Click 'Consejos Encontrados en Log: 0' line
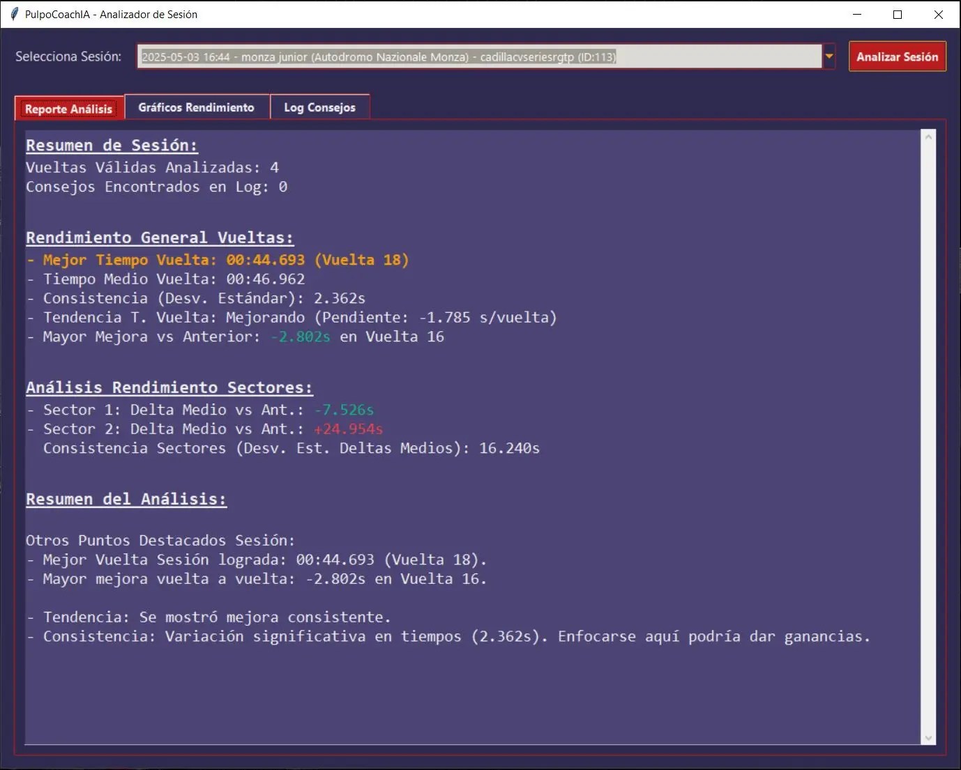This screenshot has height=770, width=961. (156, 187)
